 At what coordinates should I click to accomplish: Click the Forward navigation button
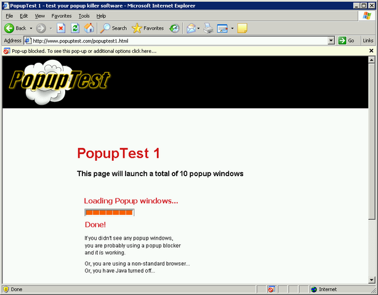click(x=41, y=28)
